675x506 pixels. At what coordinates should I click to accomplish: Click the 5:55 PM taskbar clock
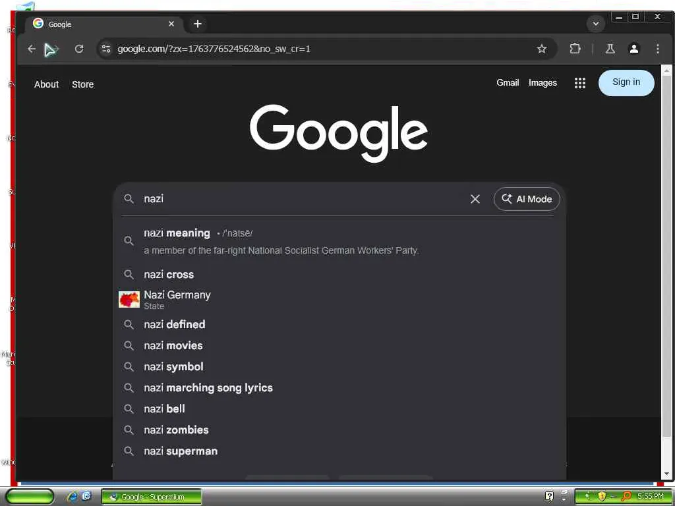coord(651,497)
